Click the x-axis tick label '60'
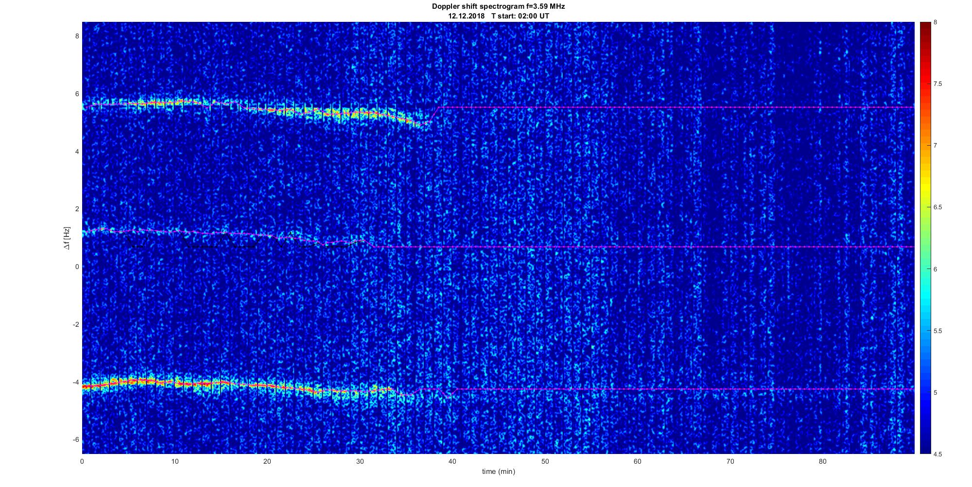This screenshot has height=487, width=972. pyautogui.click(x=638, y=461)
